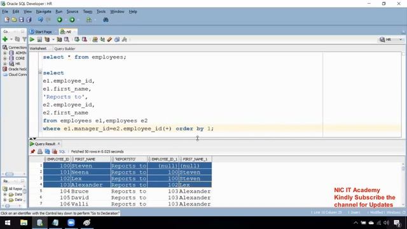Click the red pin icon in Query Result
The height and width of the screenshot is (229, 407).
coord(32,151)
